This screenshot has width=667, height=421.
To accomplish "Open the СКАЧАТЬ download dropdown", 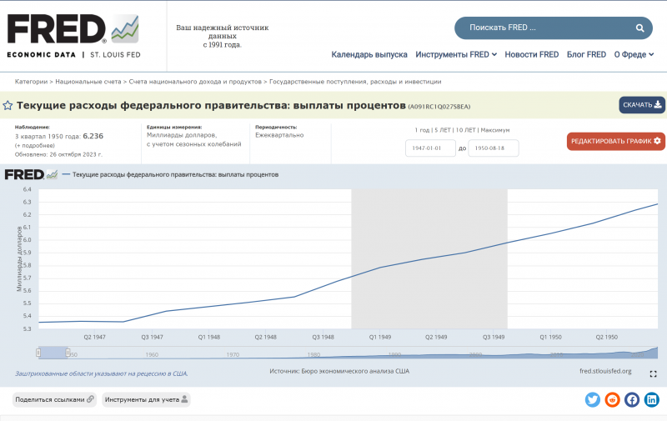I will click(x=641, y=105).
